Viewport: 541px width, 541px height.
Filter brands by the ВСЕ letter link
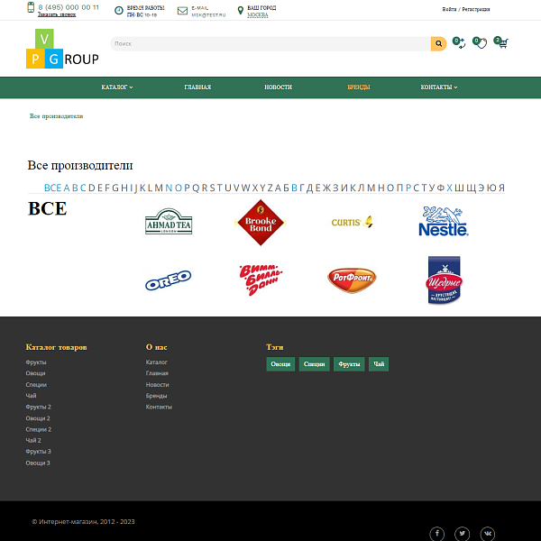(x=52, y=188)
